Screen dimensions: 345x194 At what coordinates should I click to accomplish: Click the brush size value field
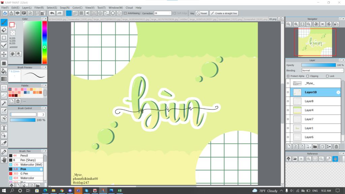[x=41, y=115]
